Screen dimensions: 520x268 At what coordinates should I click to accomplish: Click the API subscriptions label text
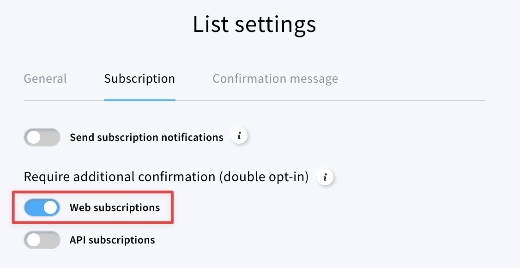[112, 240]
